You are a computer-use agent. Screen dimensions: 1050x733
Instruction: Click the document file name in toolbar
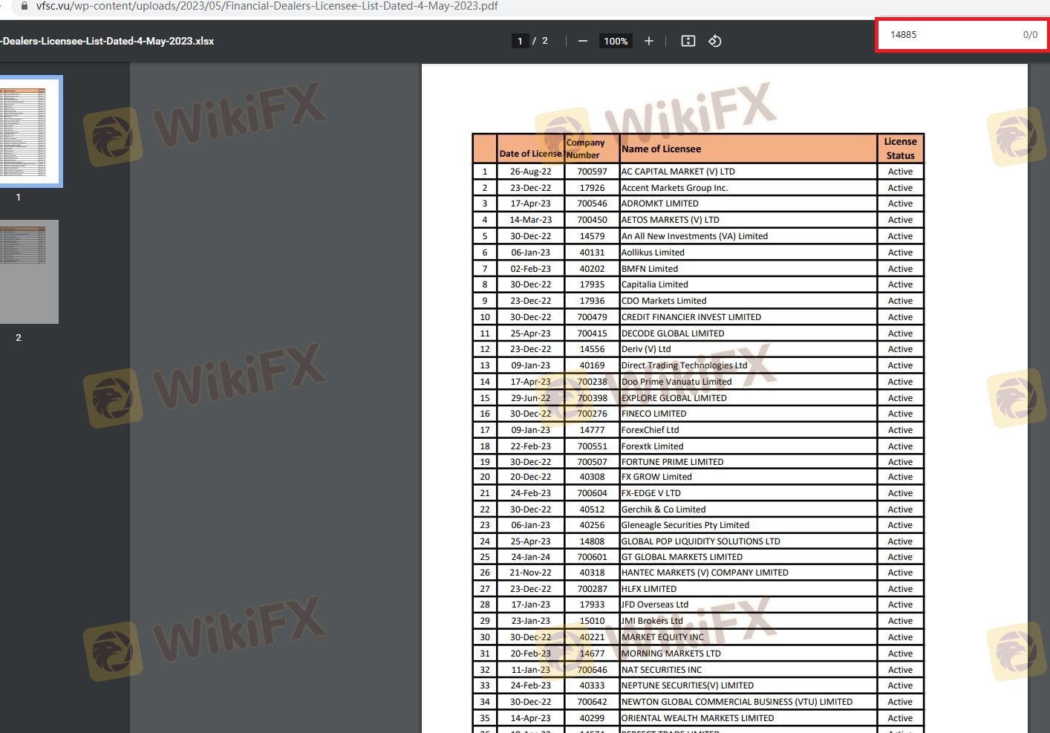tap(108, 41)
